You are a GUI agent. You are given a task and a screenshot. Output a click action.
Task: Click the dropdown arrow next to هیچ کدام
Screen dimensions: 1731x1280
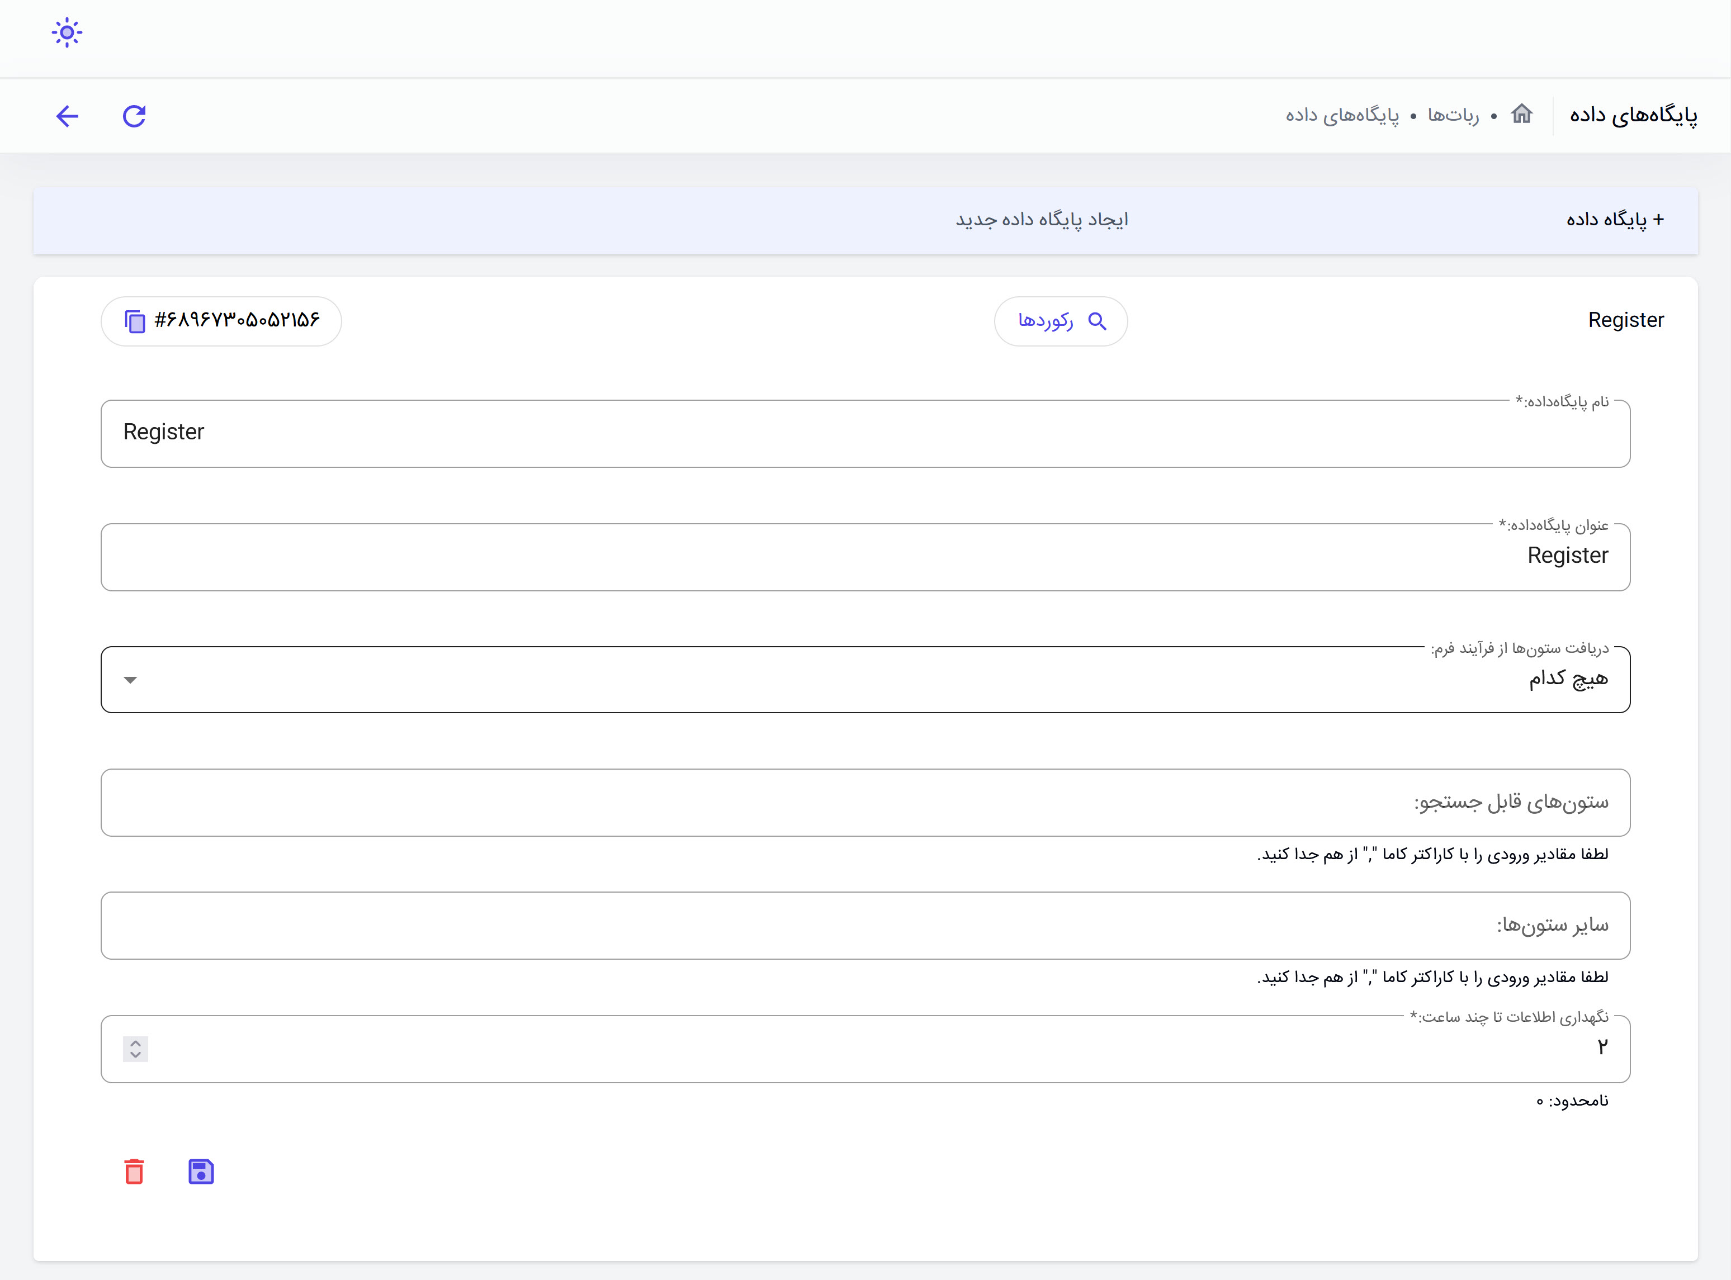pos(130,680)
